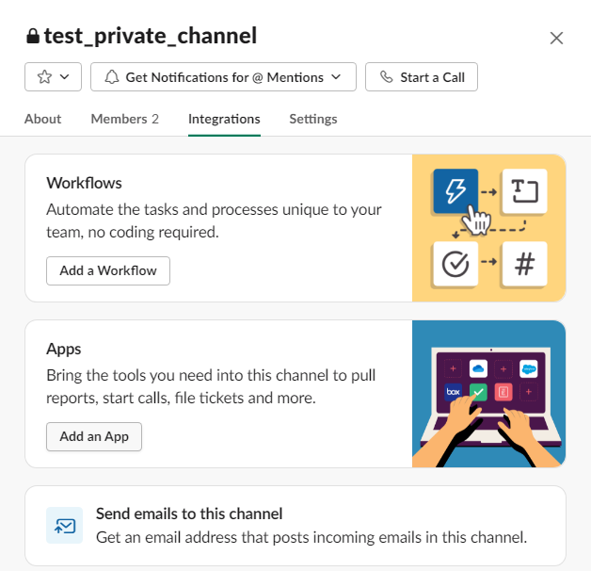591x571 pixels.
Task: Expand the chevron beside the star
Action: pyautogui.click(x=65, y=77)
